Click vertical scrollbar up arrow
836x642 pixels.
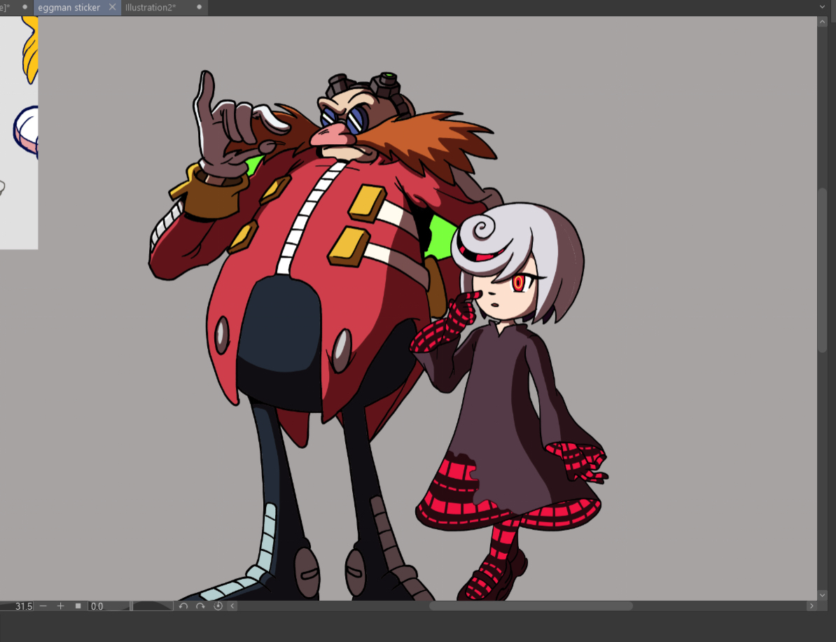[x=823, y=22]
